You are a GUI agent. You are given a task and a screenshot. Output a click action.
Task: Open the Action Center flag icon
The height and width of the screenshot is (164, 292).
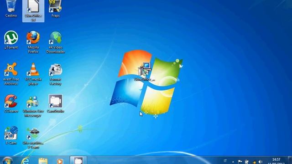click(240, 162)
